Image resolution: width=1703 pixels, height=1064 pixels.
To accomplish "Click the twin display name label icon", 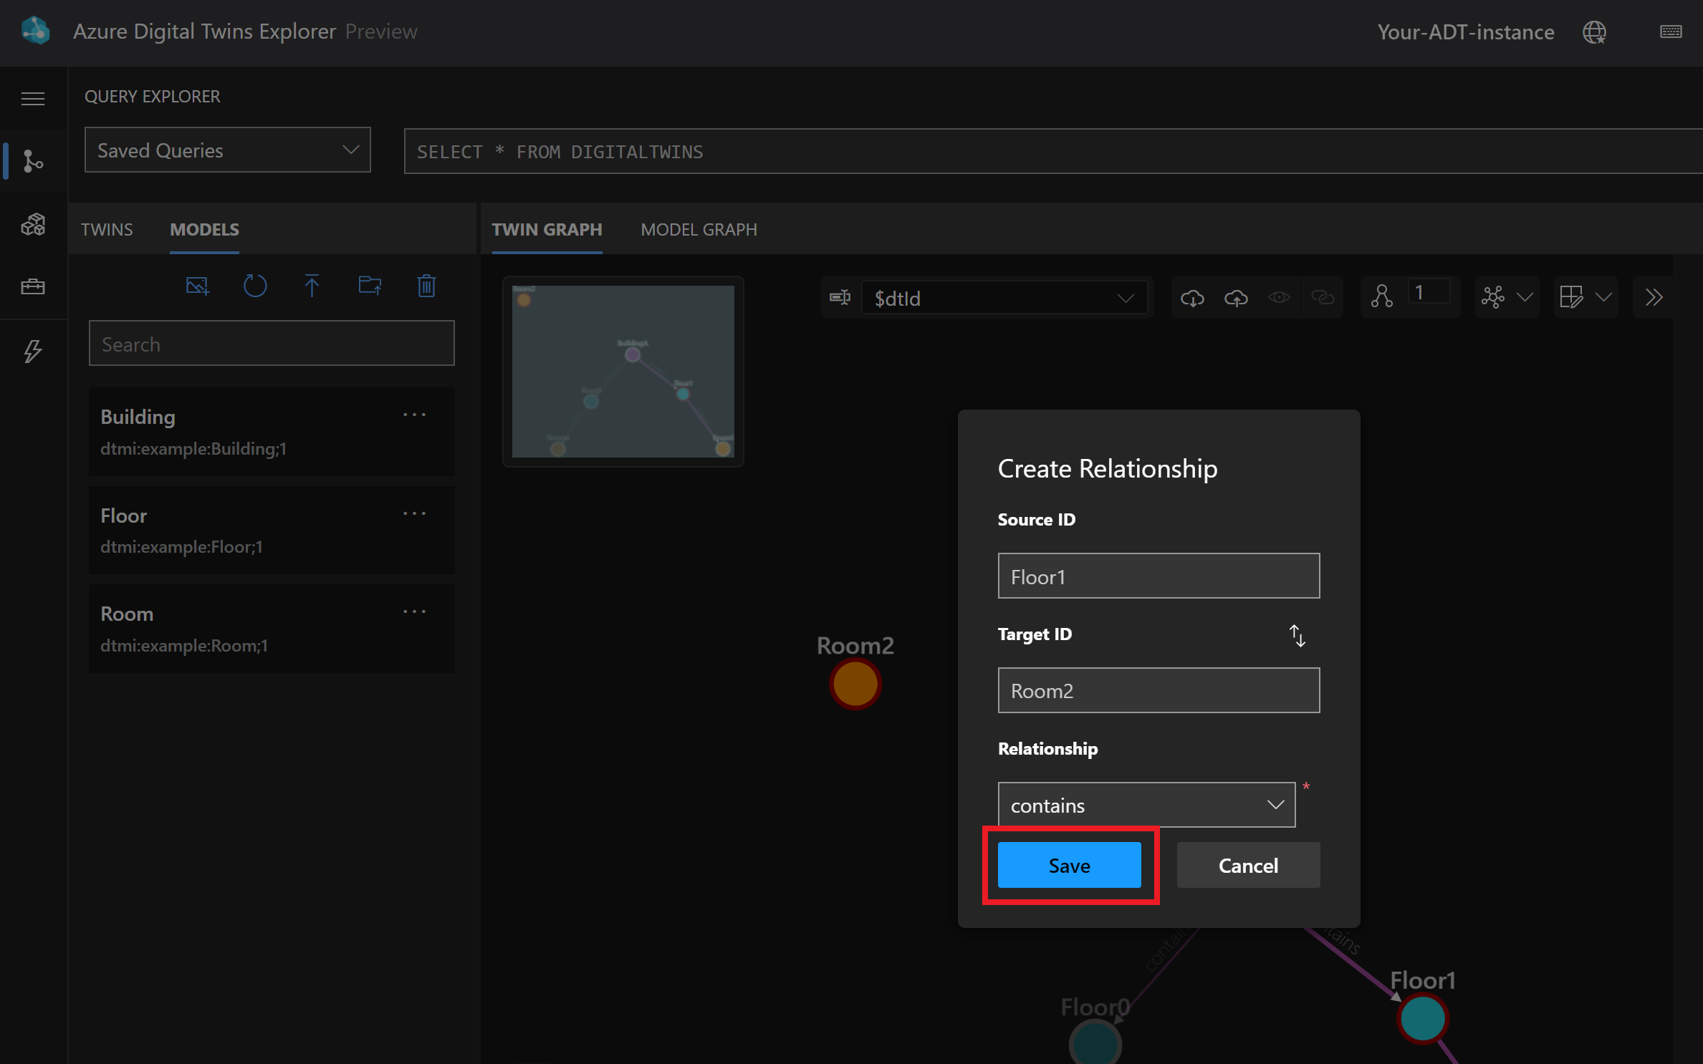I will coord(840,297).
